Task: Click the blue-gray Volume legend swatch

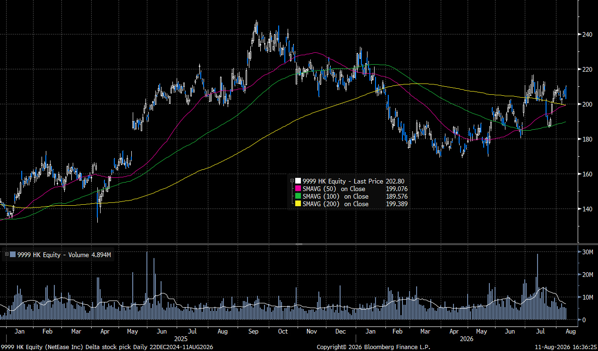Action: pyautogui.click(x=13, y=255)
